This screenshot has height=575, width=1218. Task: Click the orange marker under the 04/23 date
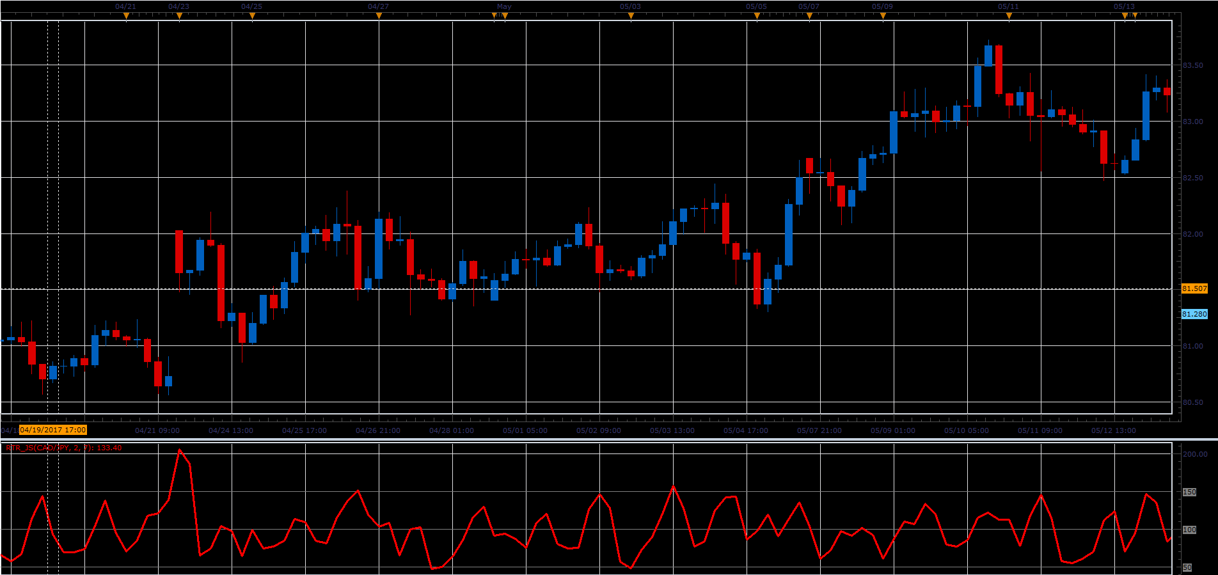[x=179, y=16]
